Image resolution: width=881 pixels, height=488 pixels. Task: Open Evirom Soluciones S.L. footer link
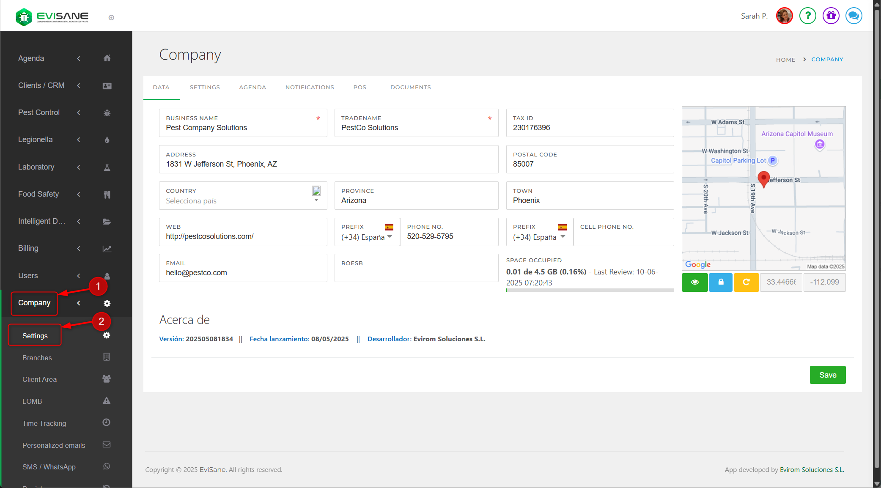tap(812, 470)
